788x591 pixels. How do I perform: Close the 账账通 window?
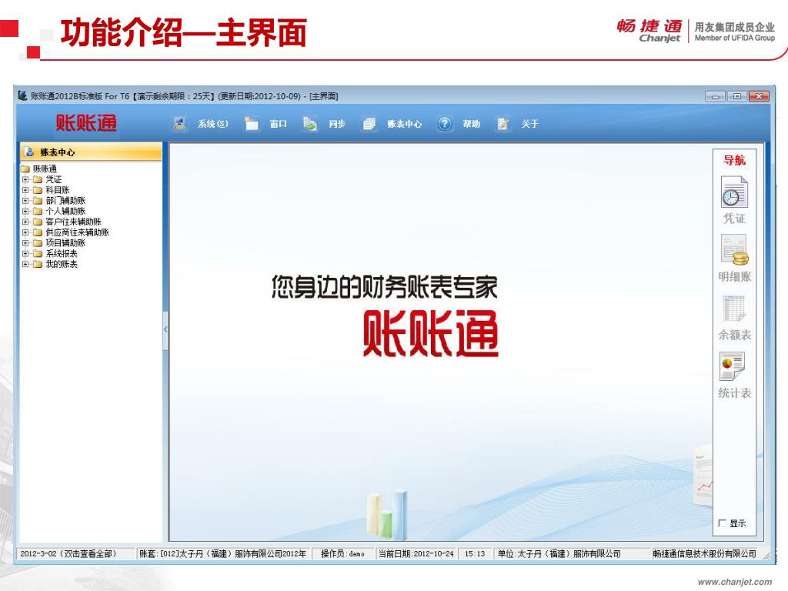[x=759, y=96]
